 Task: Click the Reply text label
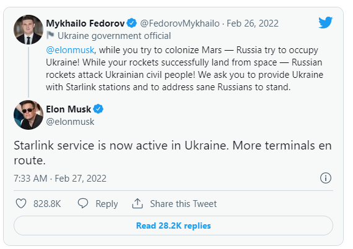tap(107, 204)
